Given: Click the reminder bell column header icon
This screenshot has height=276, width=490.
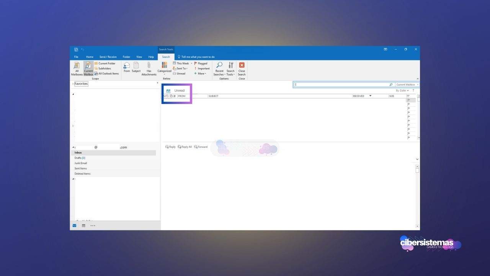Looking at the screenshot, I should (x=167, y=96).
